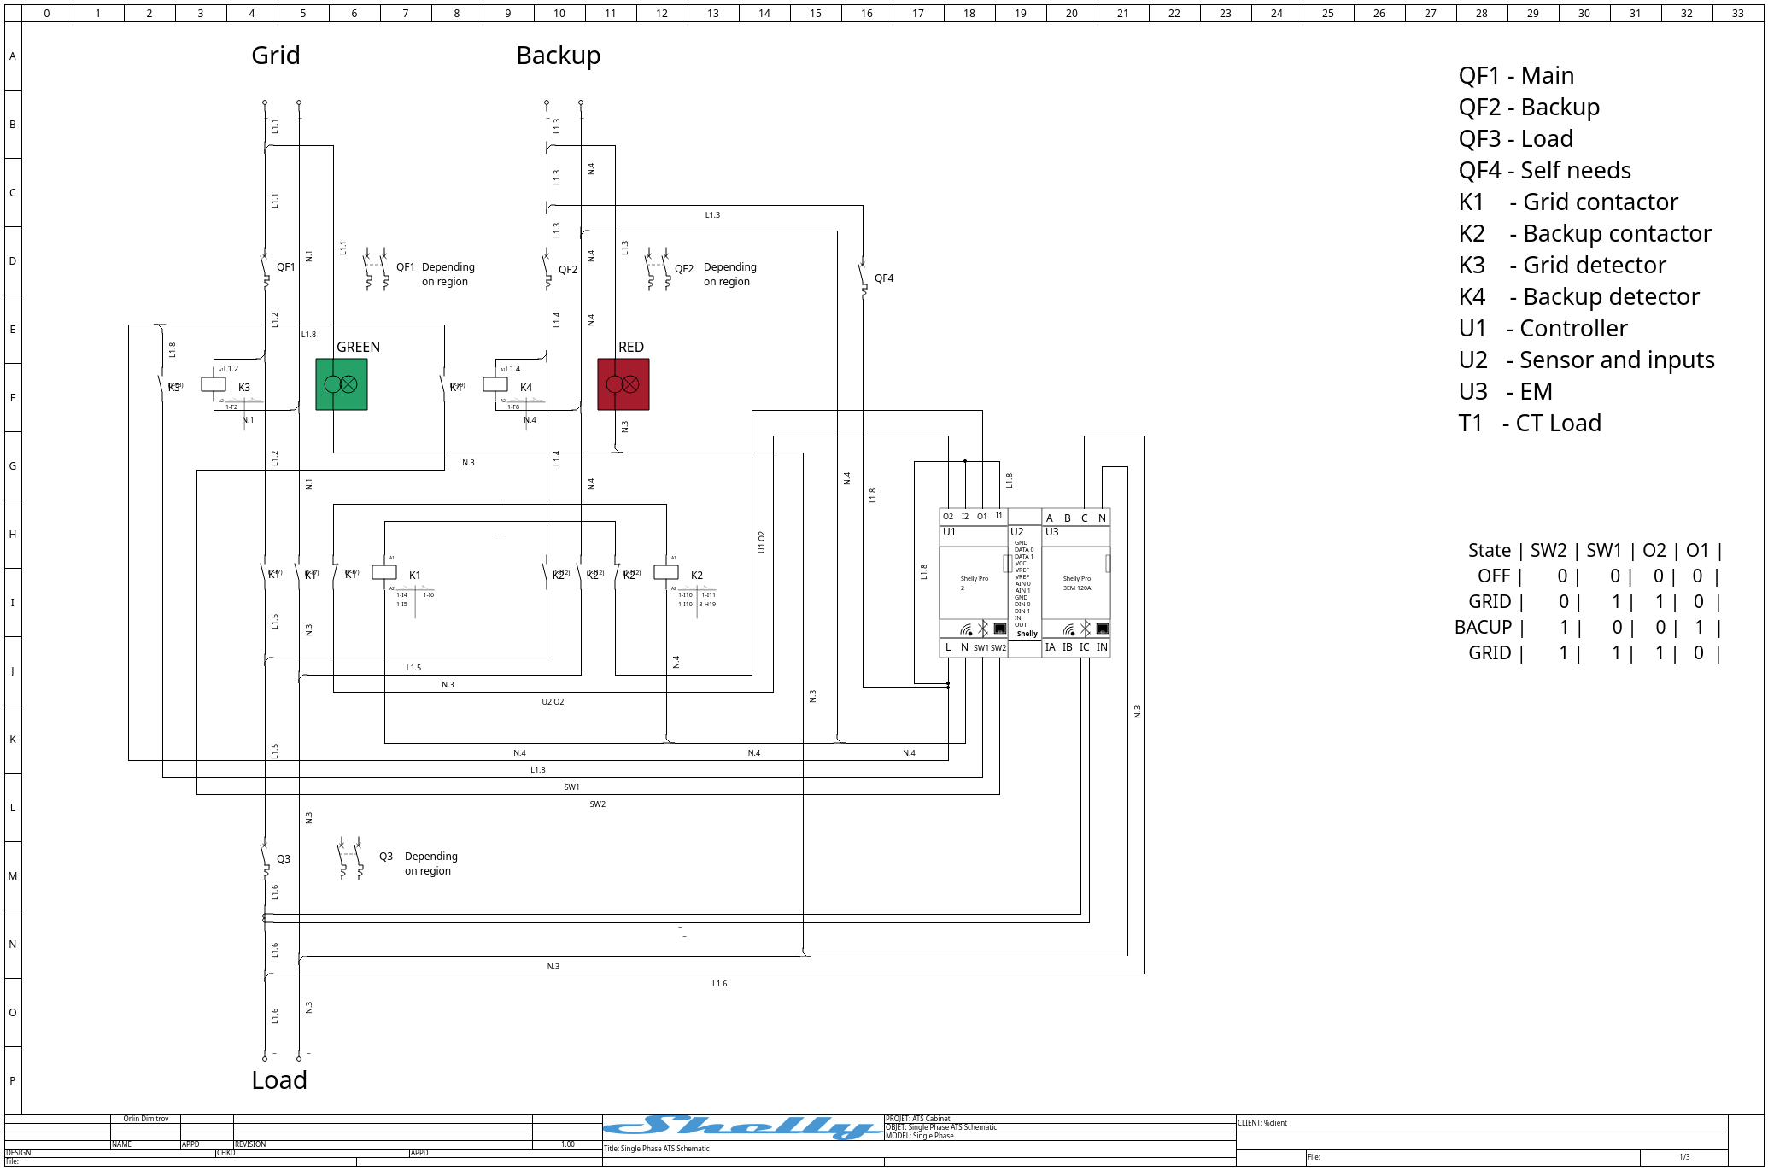Select legend entry 'QF3 - Load'

1515,138
